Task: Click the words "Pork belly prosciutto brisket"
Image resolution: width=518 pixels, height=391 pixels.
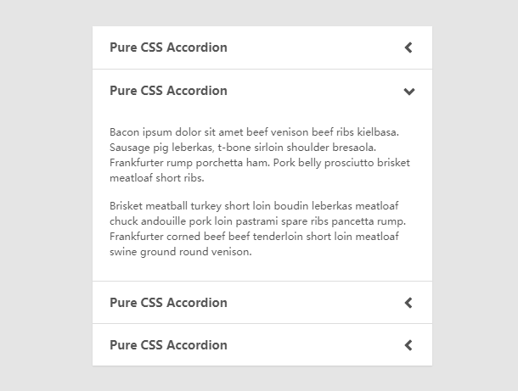Action: [x=341, y=163]
